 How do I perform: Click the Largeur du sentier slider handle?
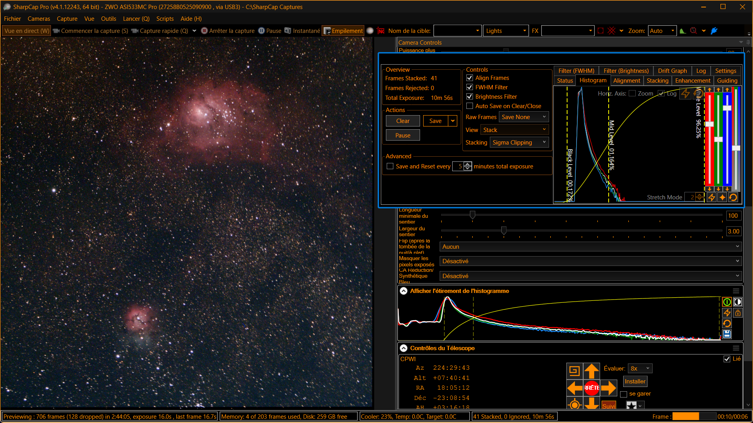pyautogui.click(x=504, y=230)
